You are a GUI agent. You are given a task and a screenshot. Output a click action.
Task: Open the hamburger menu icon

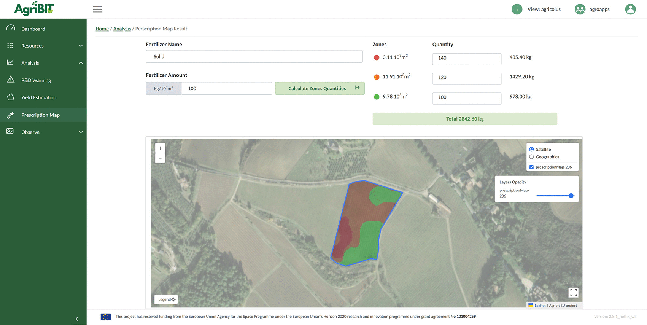[97, 9]
